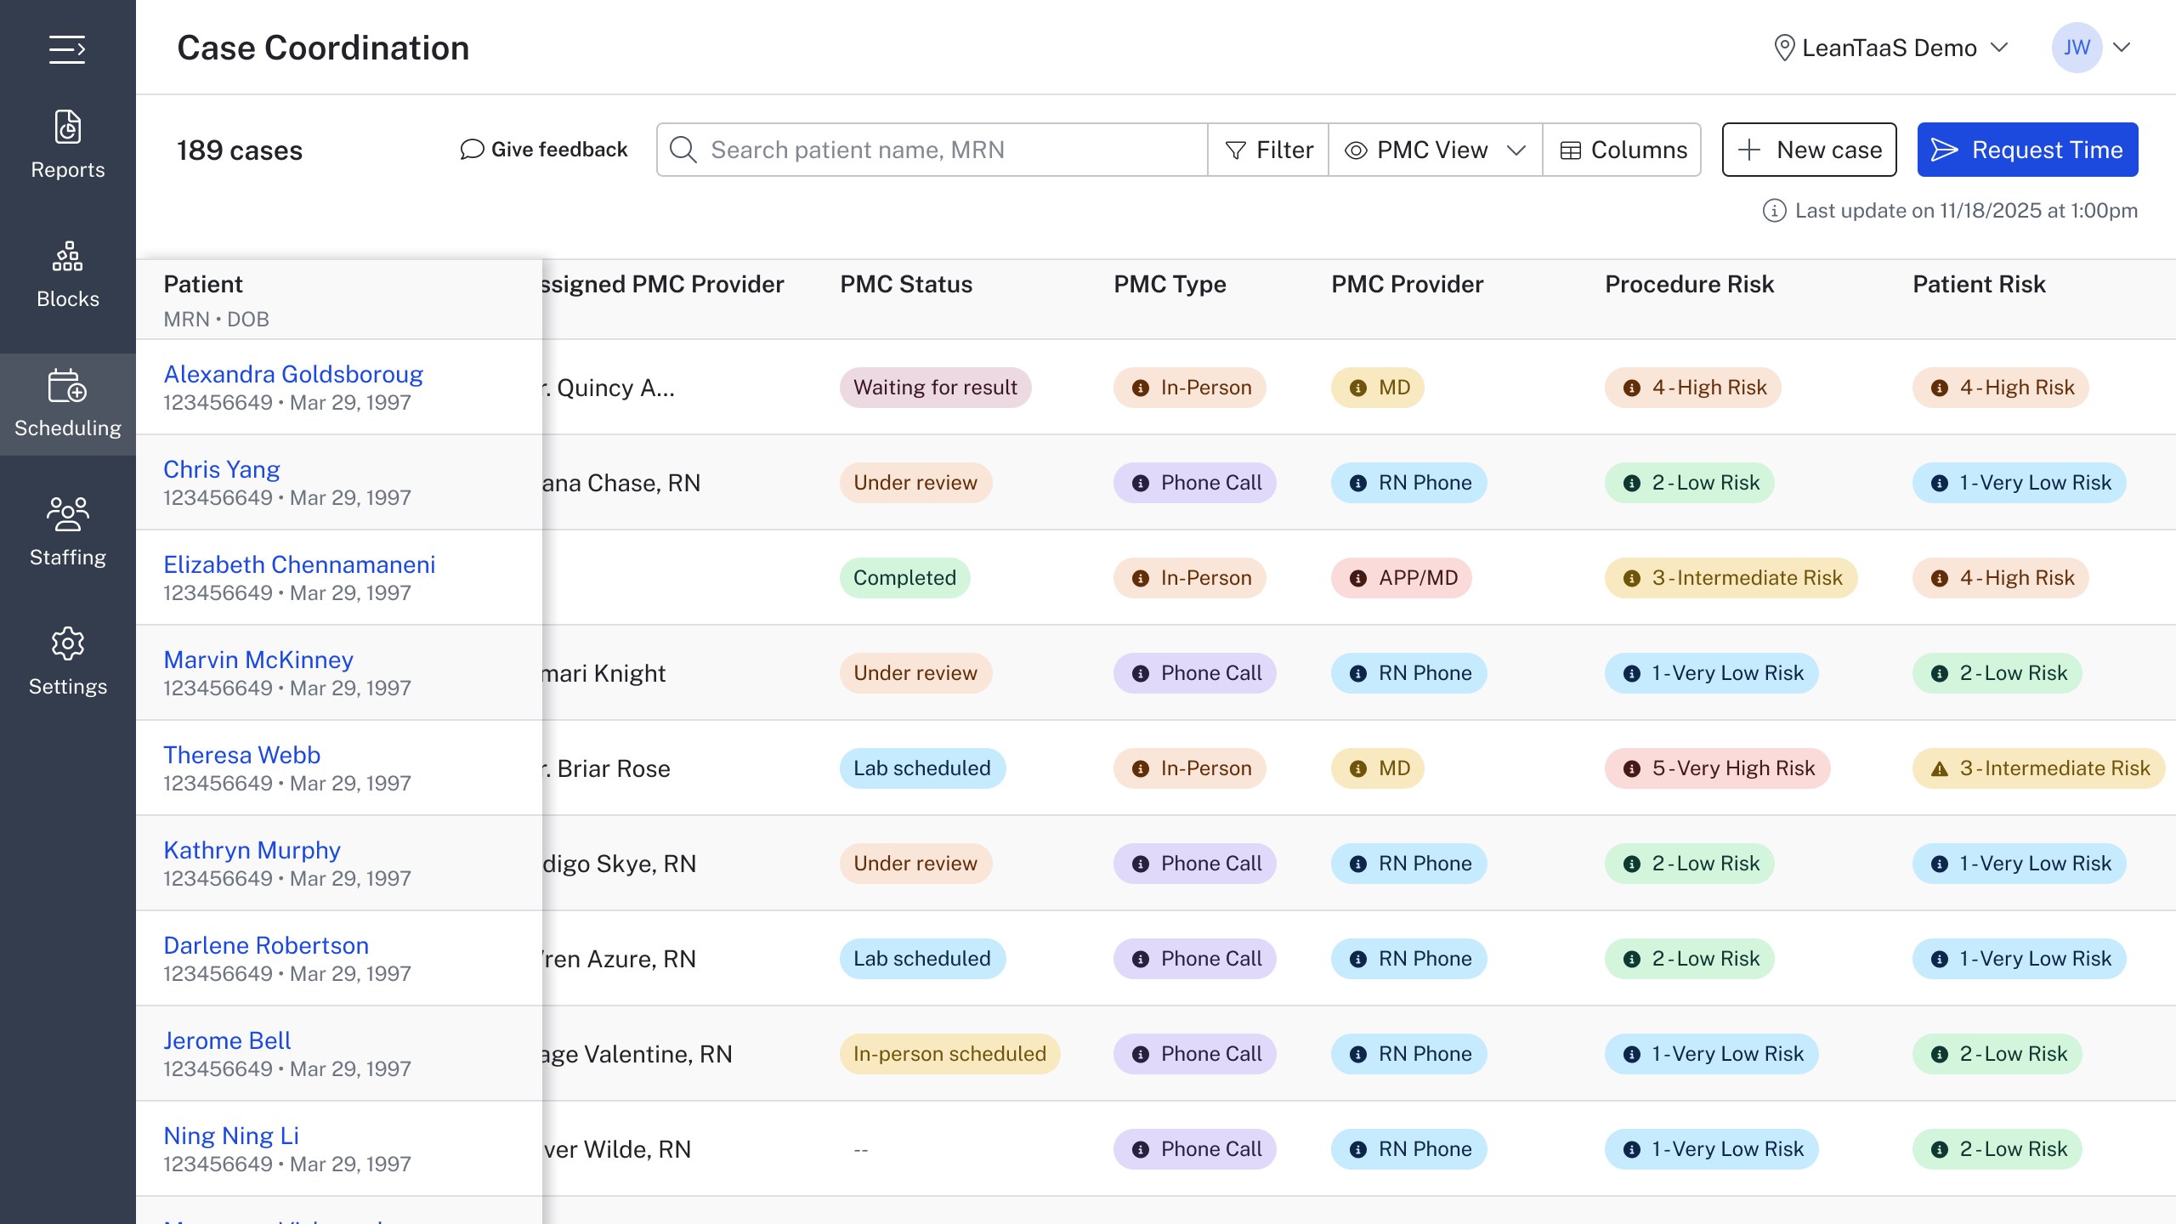Click ana Chase, RN provider cell
This screenshot has width=2176, height=1224.
click(622, 483)
